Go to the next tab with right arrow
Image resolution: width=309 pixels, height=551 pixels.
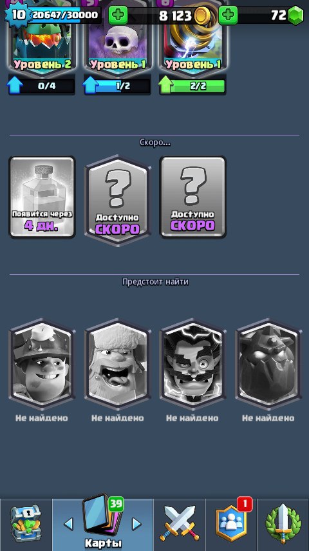(136, 525)
